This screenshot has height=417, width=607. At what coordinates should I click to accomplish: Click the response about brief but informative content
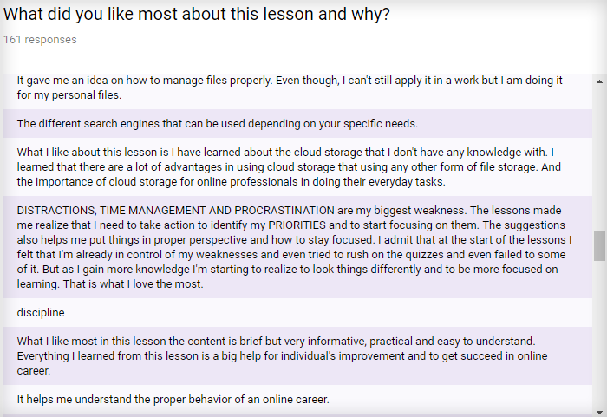(297, 355)
